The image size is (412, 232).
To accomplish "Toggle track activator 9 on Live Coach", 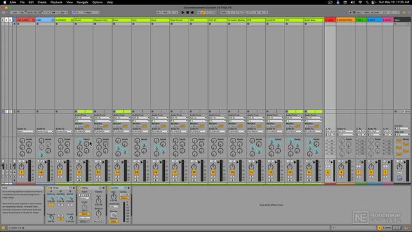I will (x=21, y=172).
